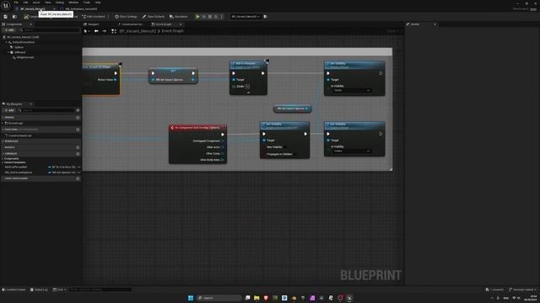
Task: Click BP_Variant_MenuV2 in the graph breadcrumb
Action: pyautogui.click(x=138, y=31)
